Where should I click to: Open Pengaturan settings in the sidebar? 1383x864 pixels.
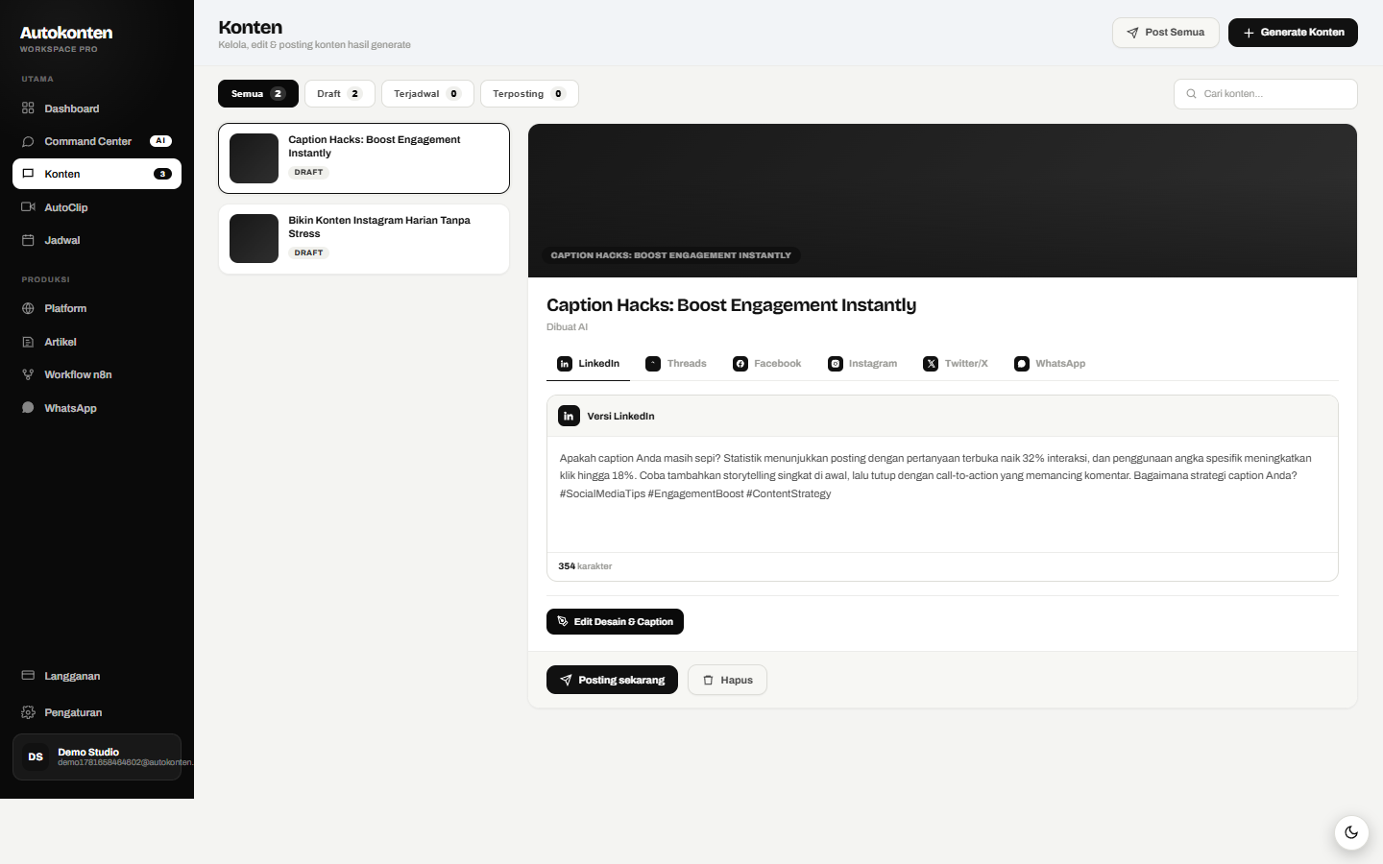point(96,712)
